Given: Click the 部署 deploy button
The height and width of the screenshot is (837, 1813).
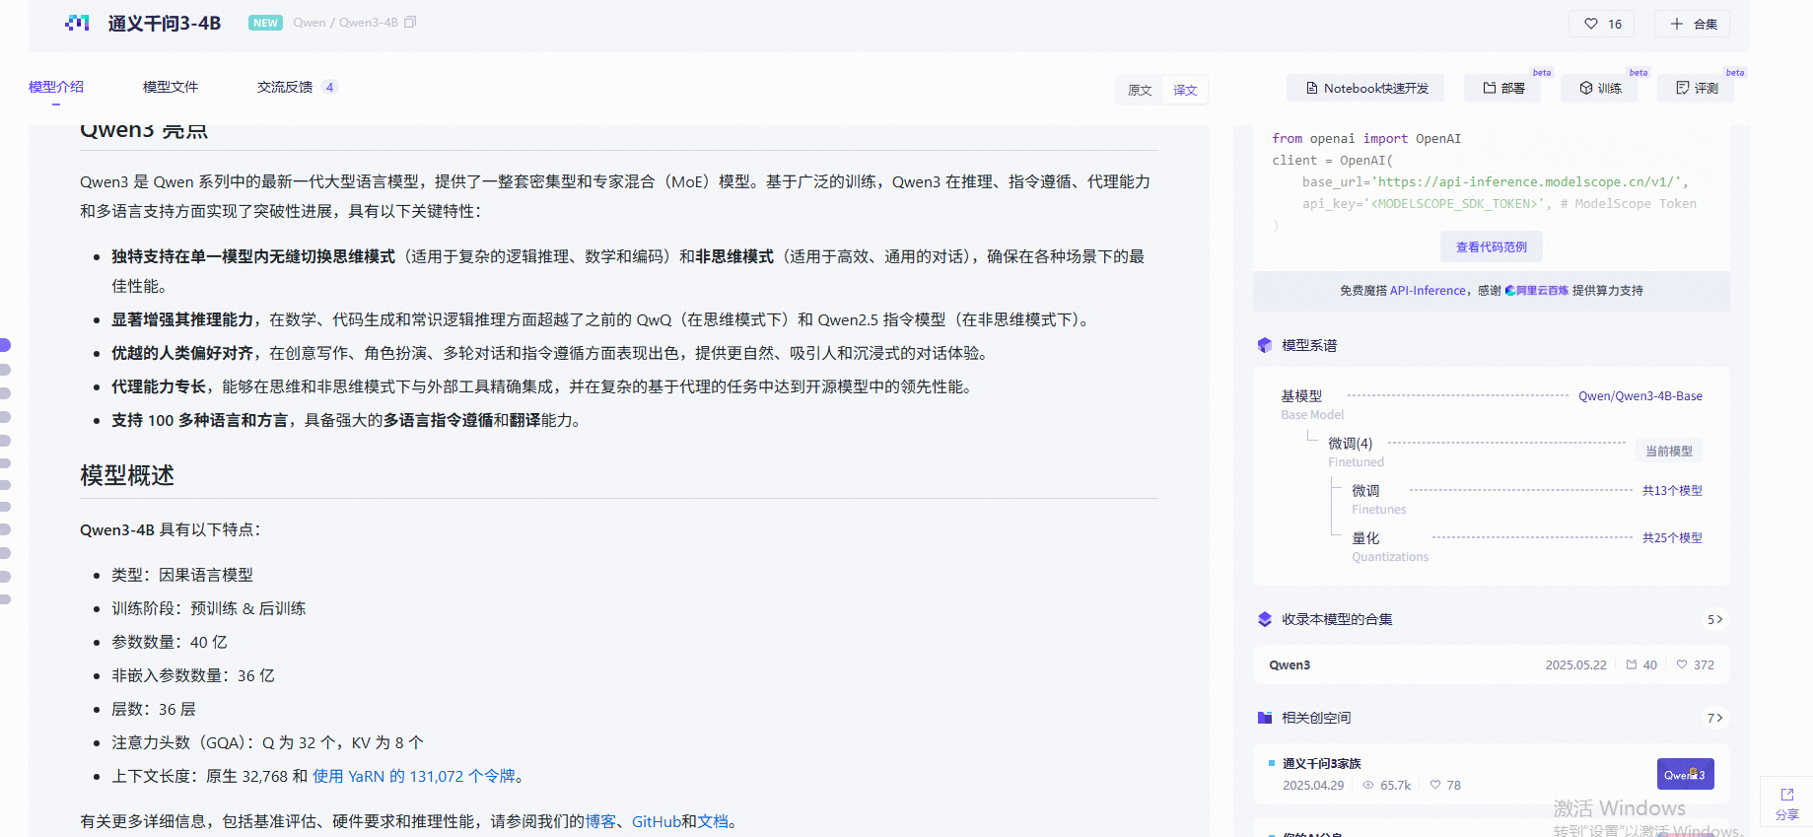Looking at the screenshot, I should tap(1502, 88).
